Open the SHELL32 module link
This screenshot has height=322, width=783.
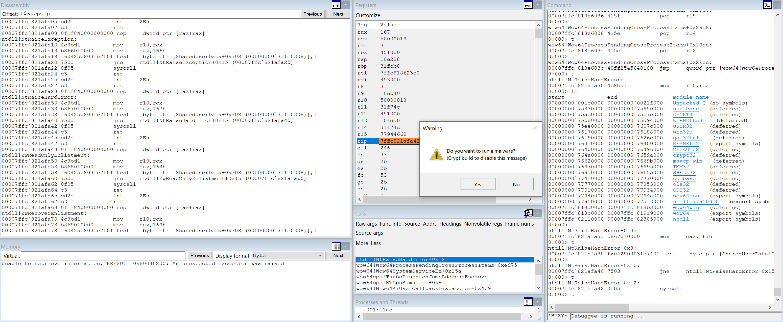click(684, 172)
